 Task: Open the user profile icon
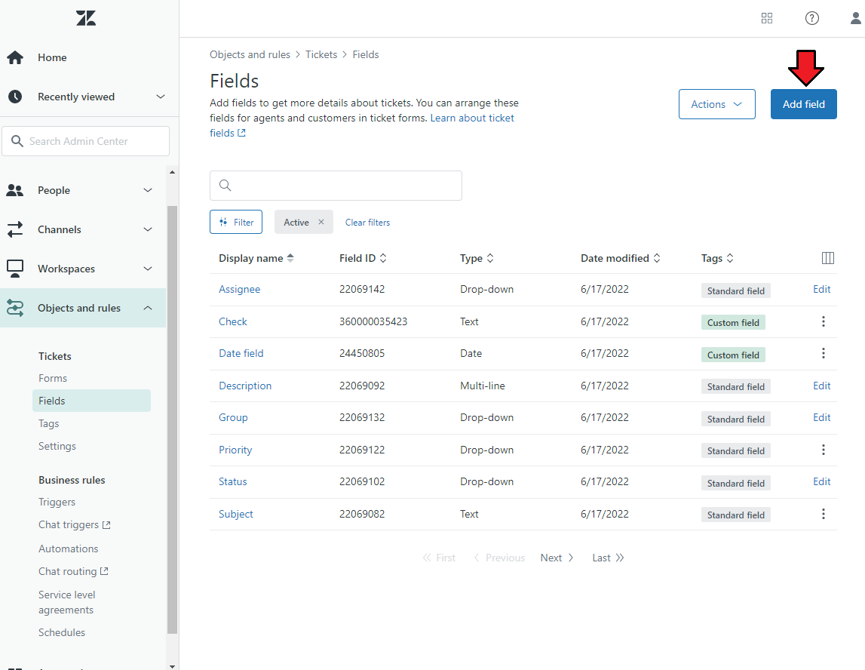[856, 18]
